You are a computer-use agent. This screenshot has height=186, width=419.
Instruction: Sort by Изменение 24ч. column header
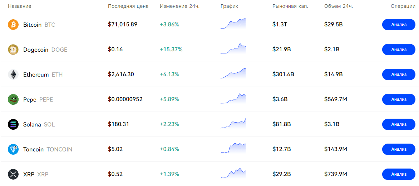tap(179, 6)
